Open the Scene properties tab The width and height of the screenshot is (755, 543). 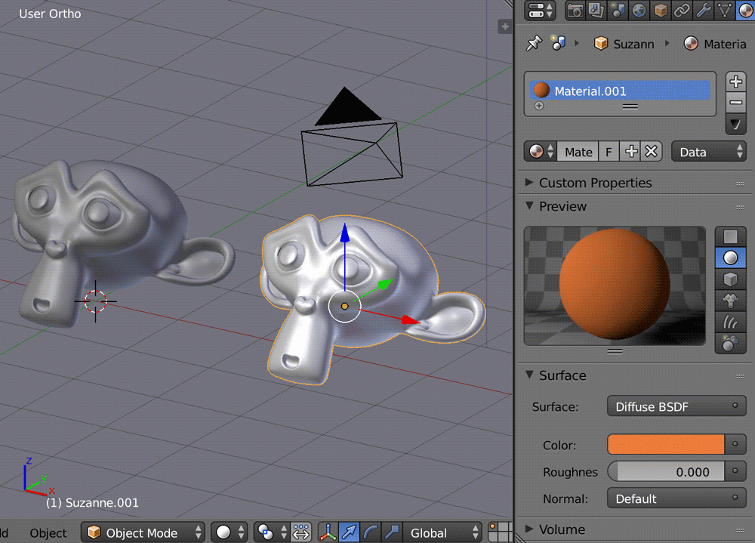(x=618, y=10)
